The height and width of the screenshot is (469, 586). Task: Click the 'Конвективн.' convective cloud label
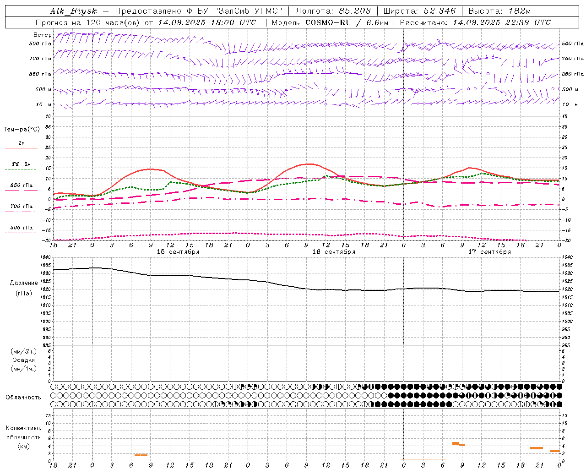24,428
